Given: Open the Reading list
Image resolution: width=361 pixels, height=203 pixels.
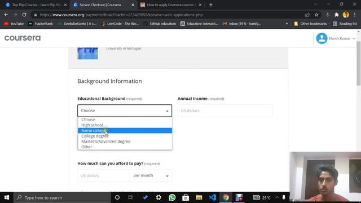Looking at the screenshot, I should (345, 24).
